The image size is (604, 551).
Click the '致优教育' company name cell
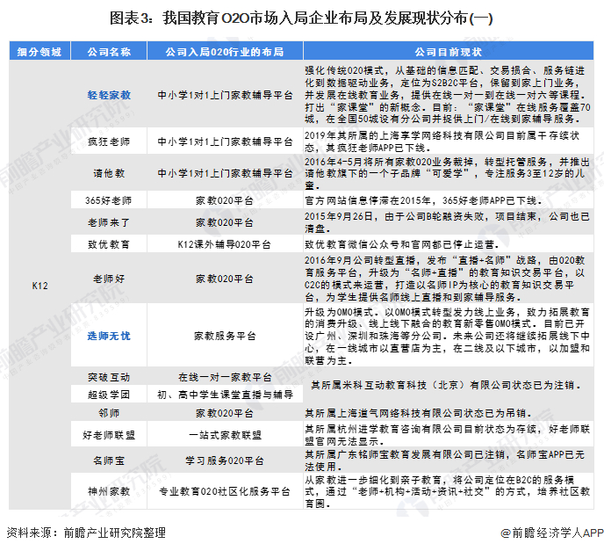[109, 244]
